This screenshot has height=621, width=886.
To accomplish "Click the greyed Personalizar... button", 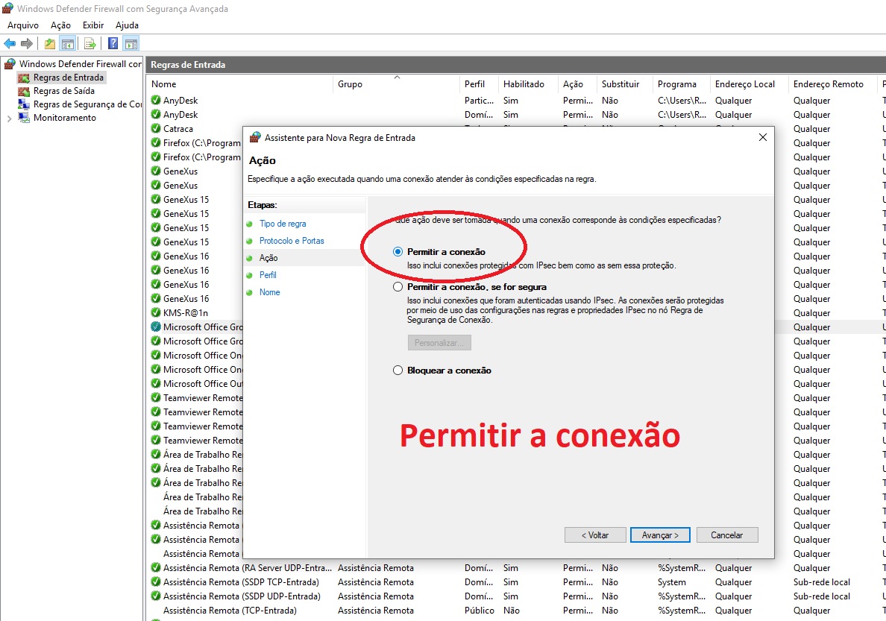I will pos(439,342).
